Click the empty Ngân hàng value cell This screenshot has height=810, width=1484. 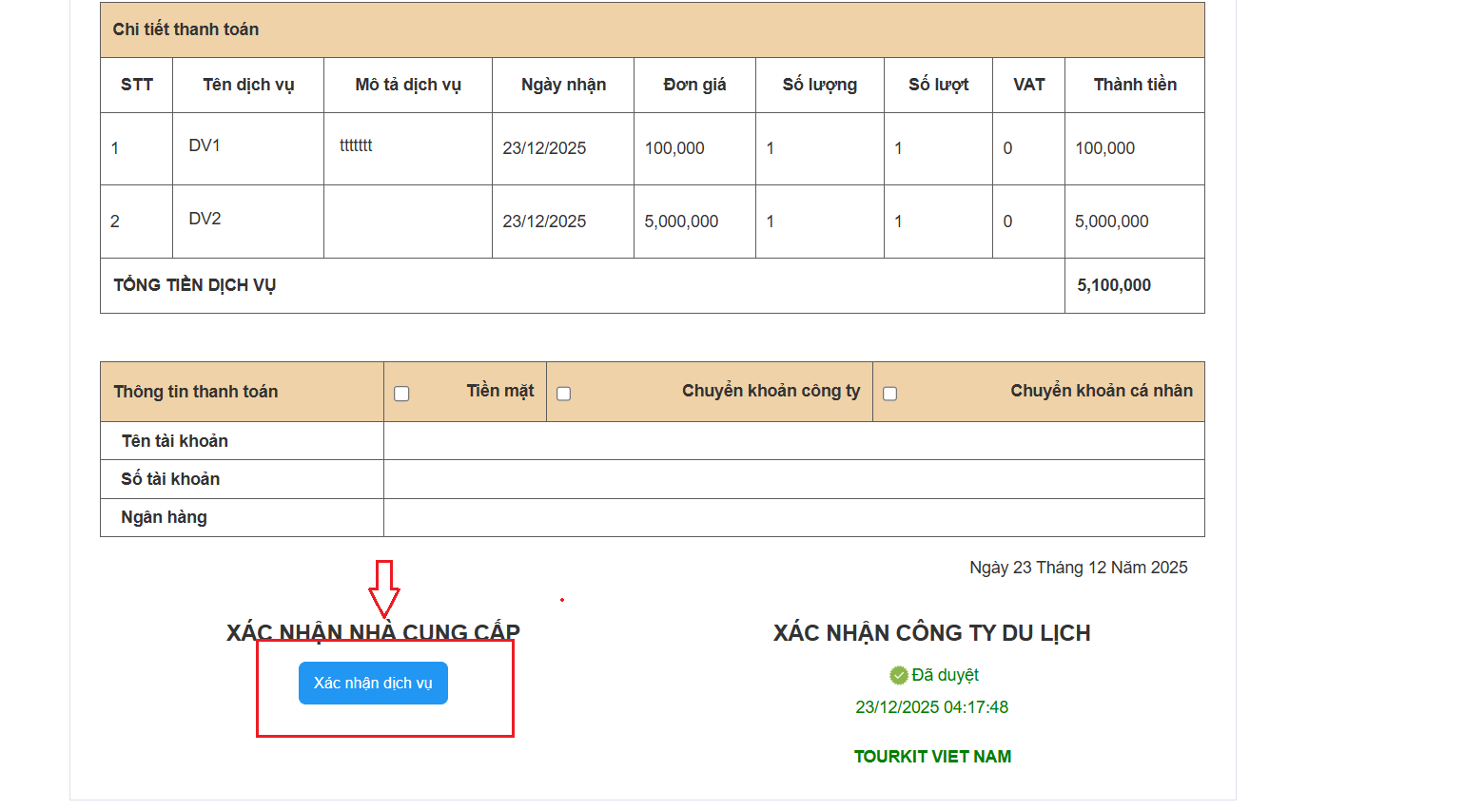coord(793,517)
